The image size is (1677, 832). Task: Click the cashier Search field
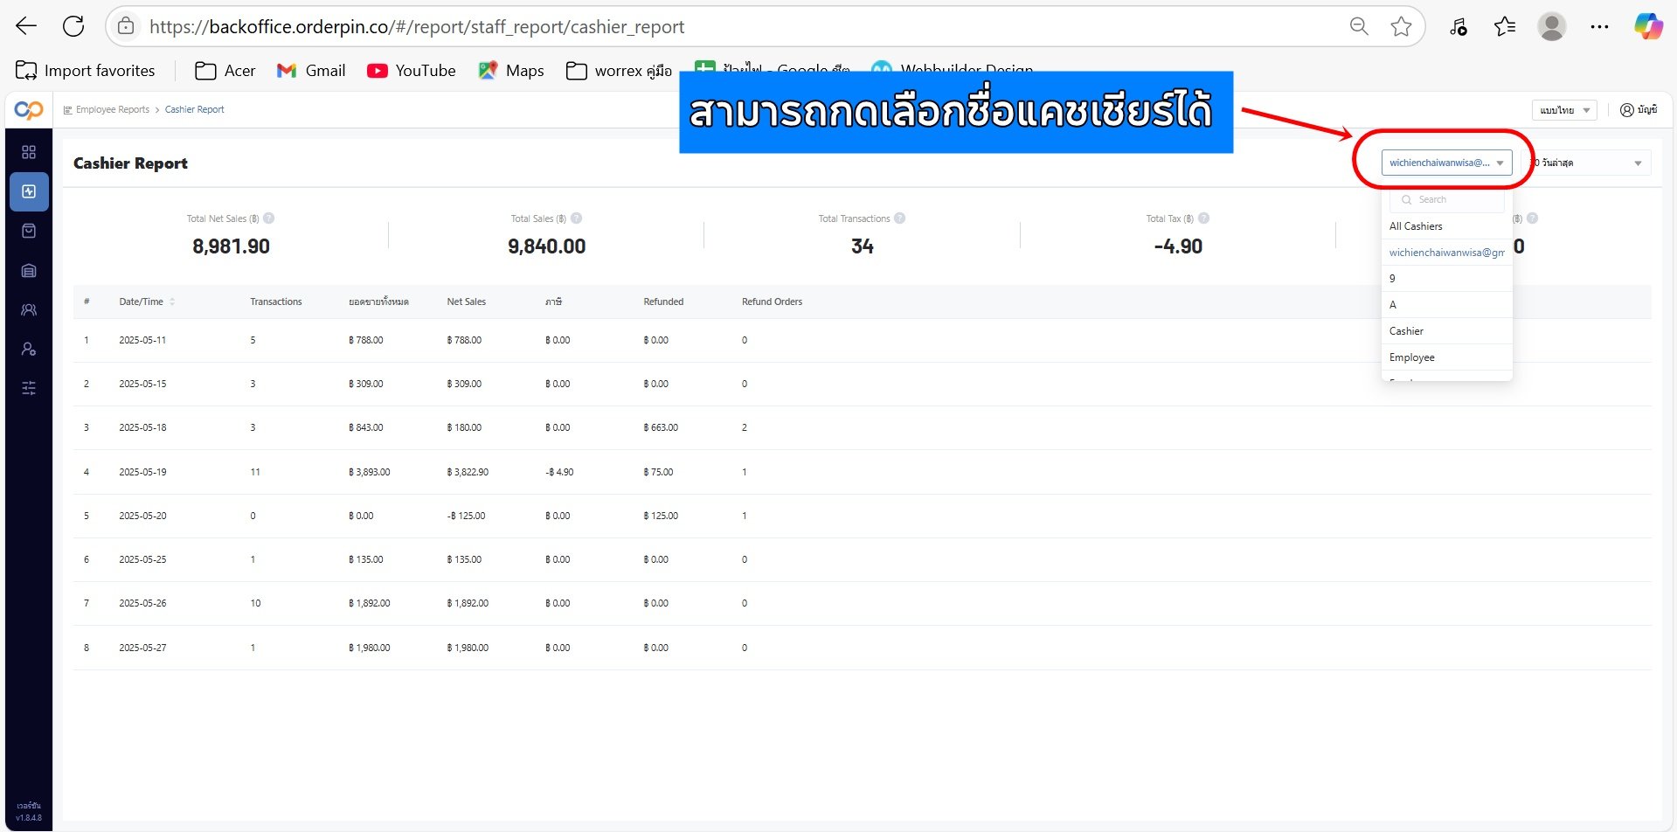[x=1446, y=200]
